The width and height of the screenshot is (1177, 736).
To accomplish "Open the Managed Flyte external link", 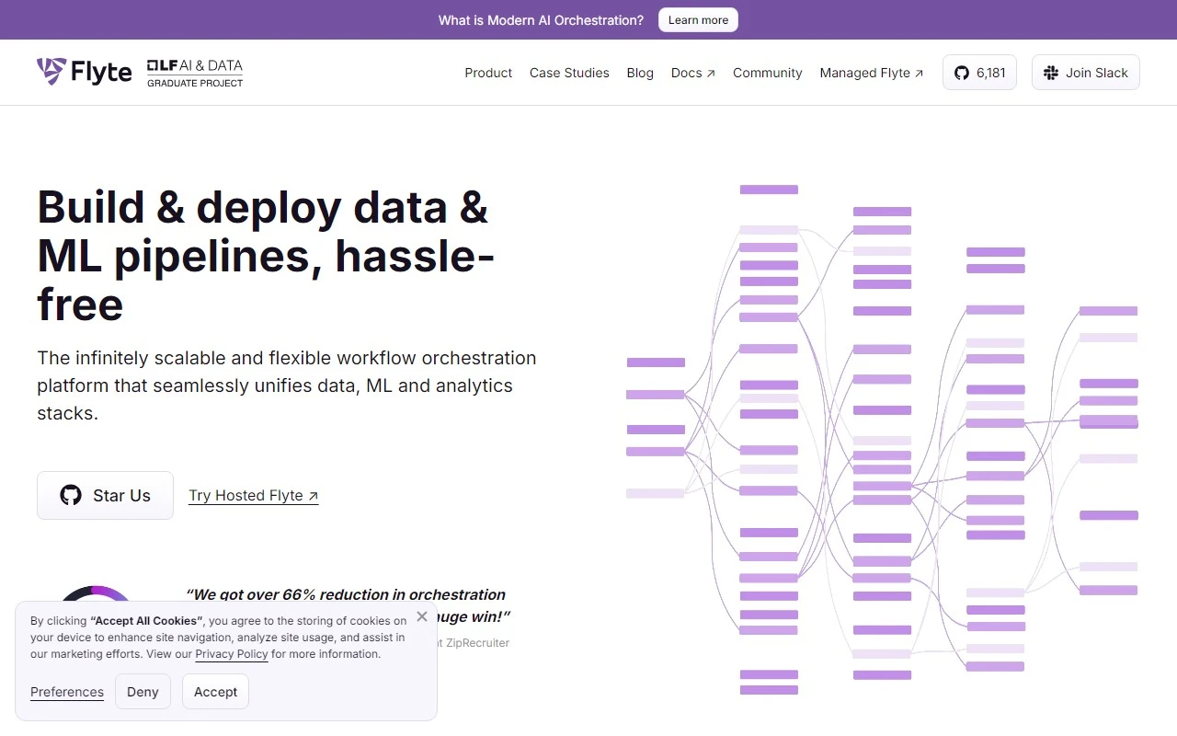I will pyautogui.click(x=872, y=73).
